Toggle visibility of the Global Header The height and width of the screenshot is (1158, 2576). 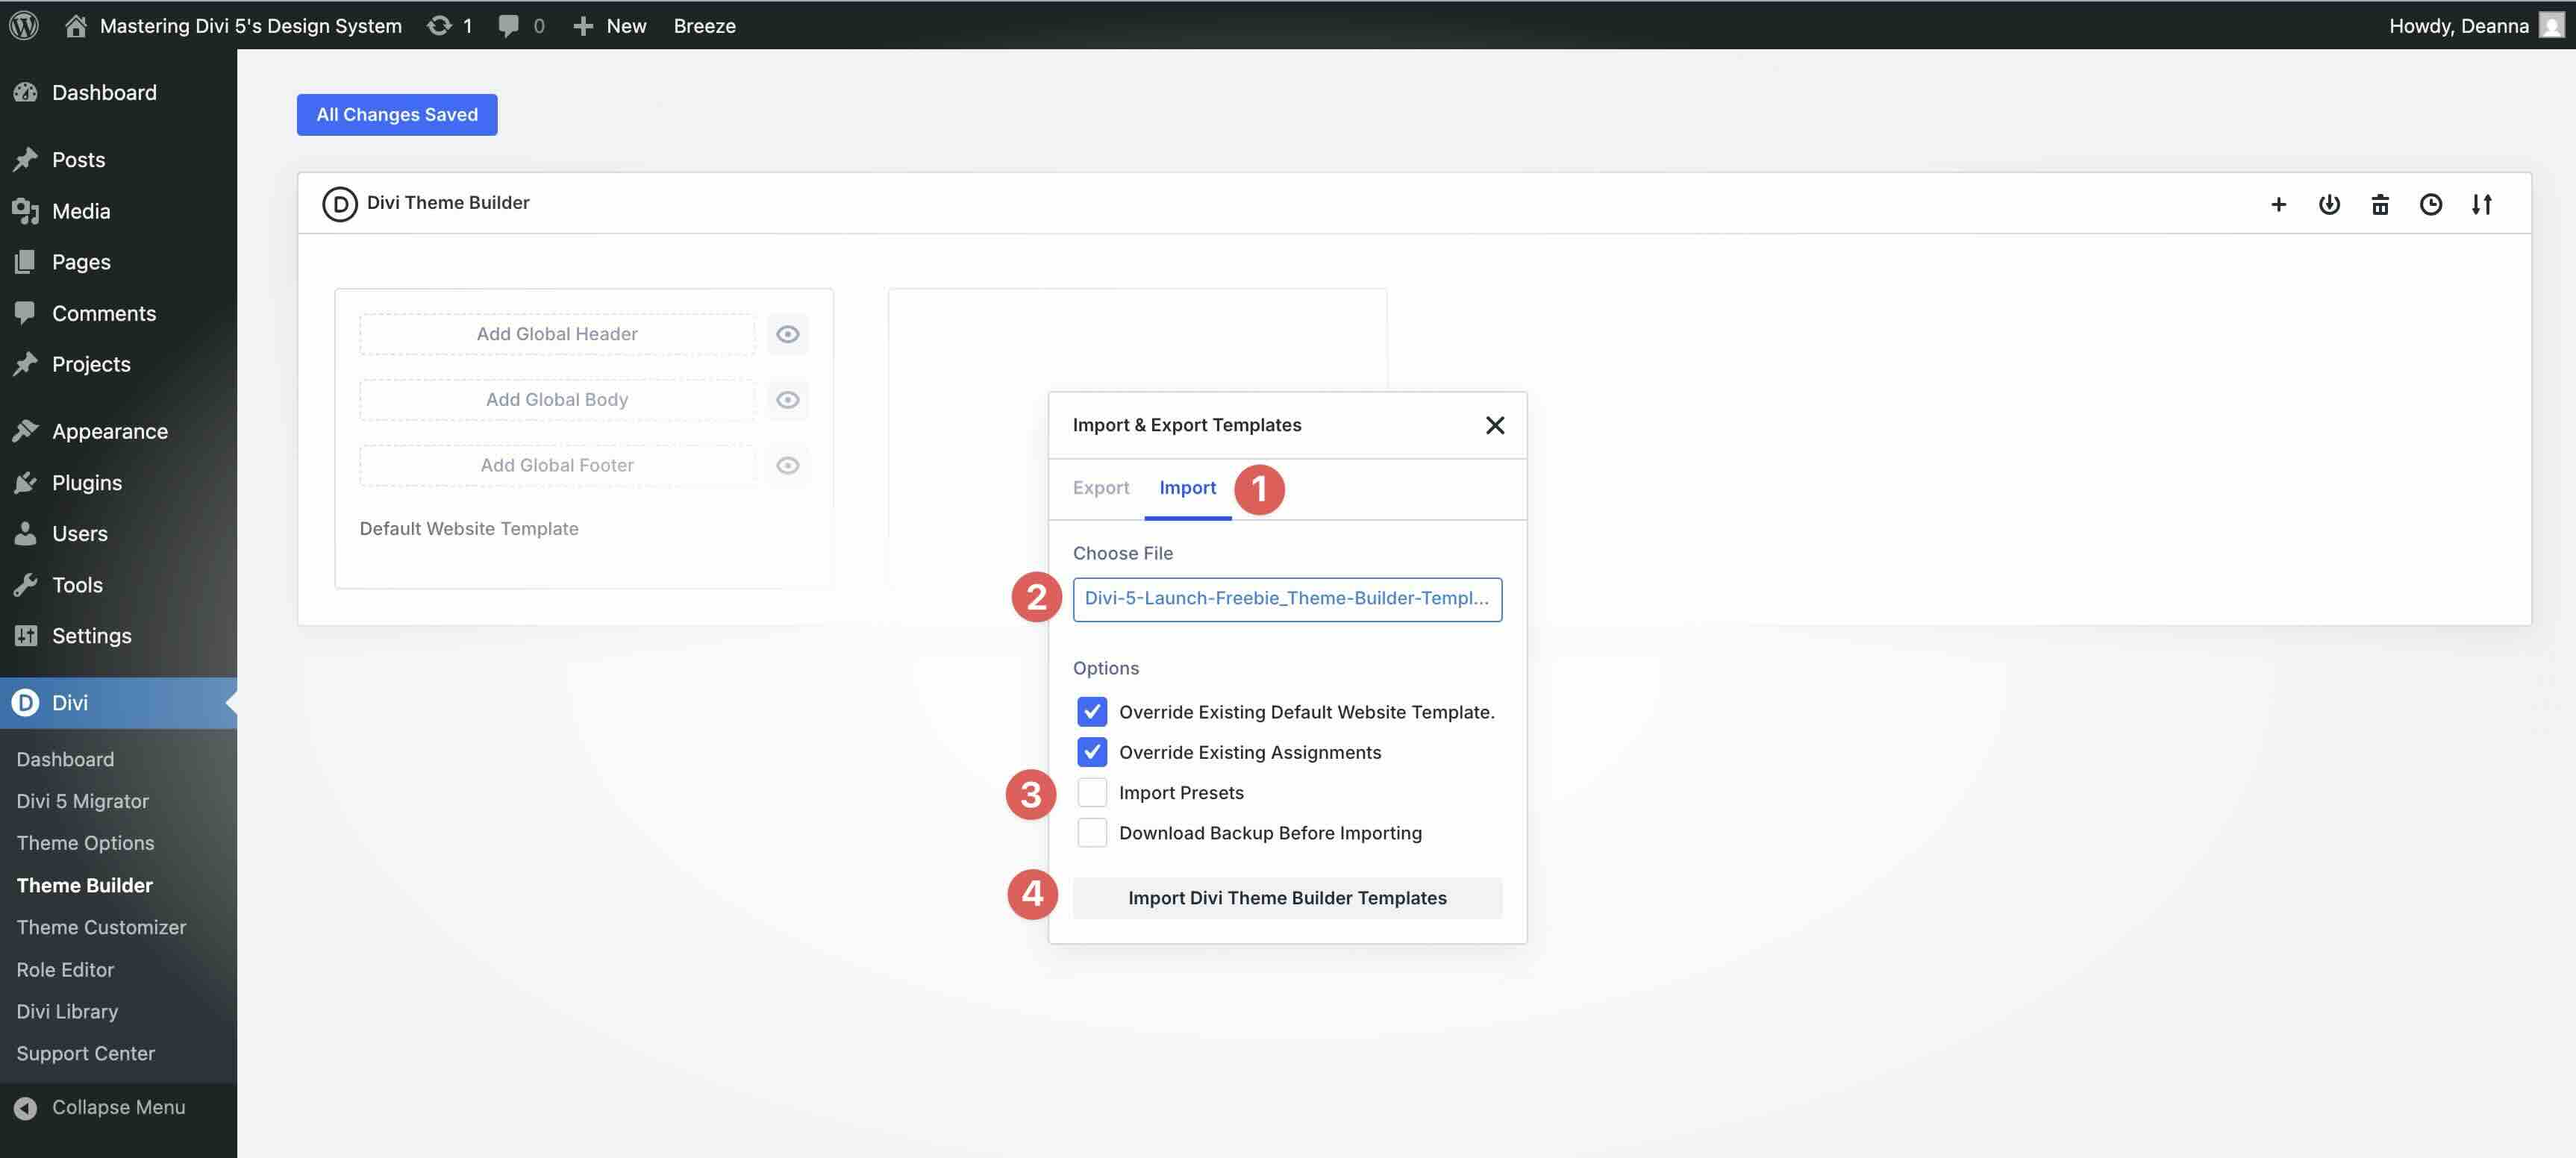(x=788, y=333)
